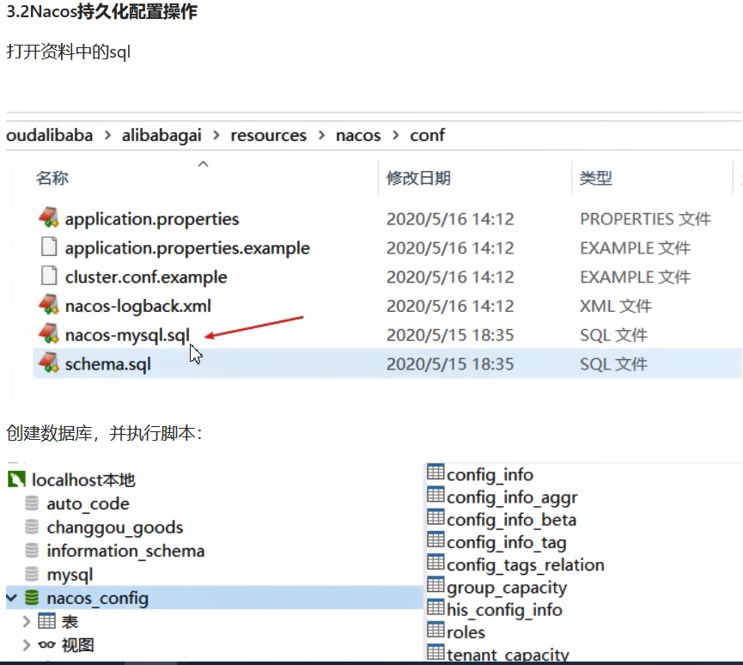Click the roles table icon
This screenshot has height=665, width=743.
pos(435,630)
